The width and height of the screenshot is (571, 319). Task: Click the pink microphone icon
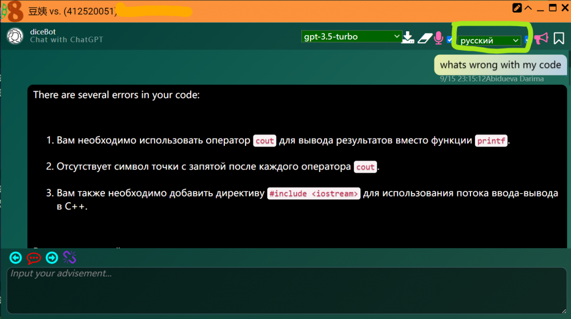[439, 38]
